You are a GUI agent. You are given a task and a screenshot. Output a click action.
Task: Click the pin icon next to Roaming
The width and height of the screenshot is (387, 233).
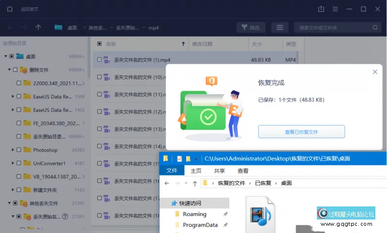[x=225, y=214]
